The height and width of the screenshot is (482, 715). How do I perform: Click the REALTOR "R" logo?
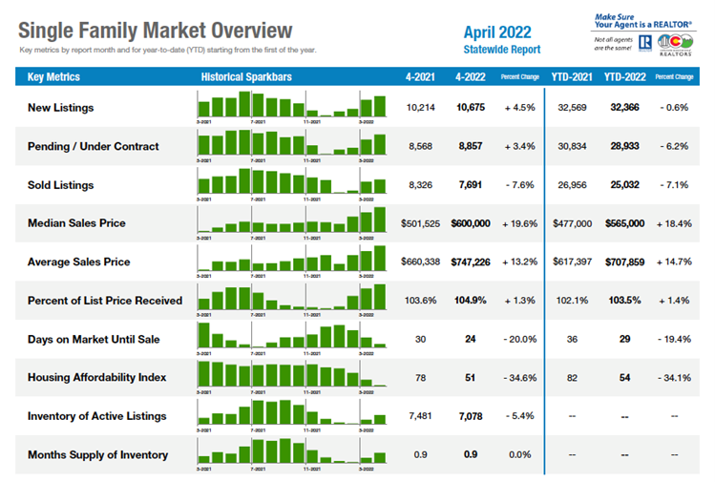(644, 44)
